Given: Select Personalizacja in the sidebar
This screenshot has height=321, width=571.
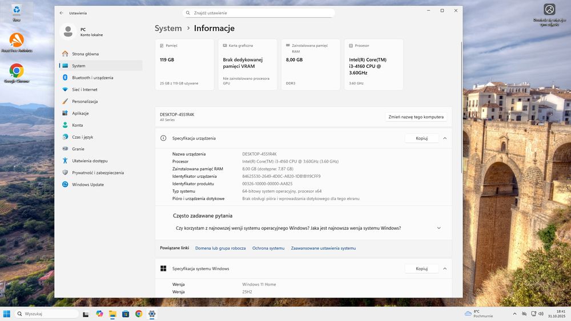Looking at the screenshot, I should 101,101.
